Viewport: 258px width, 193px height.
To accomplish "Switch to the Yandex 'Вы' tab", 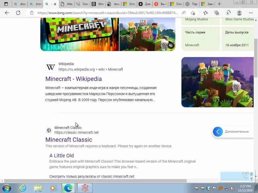I will click(160, 4).
